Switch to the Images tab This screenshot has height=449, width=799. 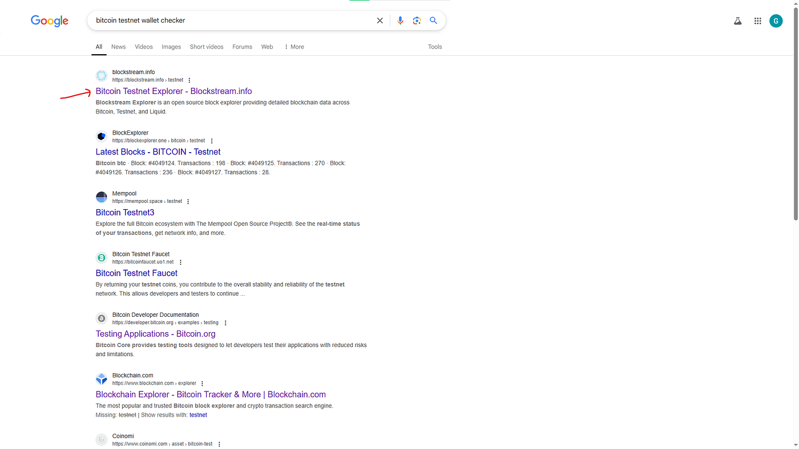(171, 47)
